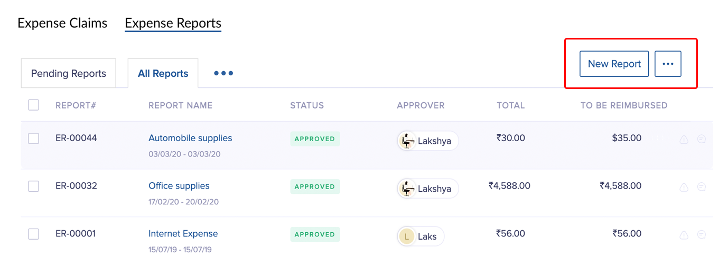This screenshot has height=277, width=719.
Task: Tick the checkbox for ER-00001
Action: tap(34, 234)
